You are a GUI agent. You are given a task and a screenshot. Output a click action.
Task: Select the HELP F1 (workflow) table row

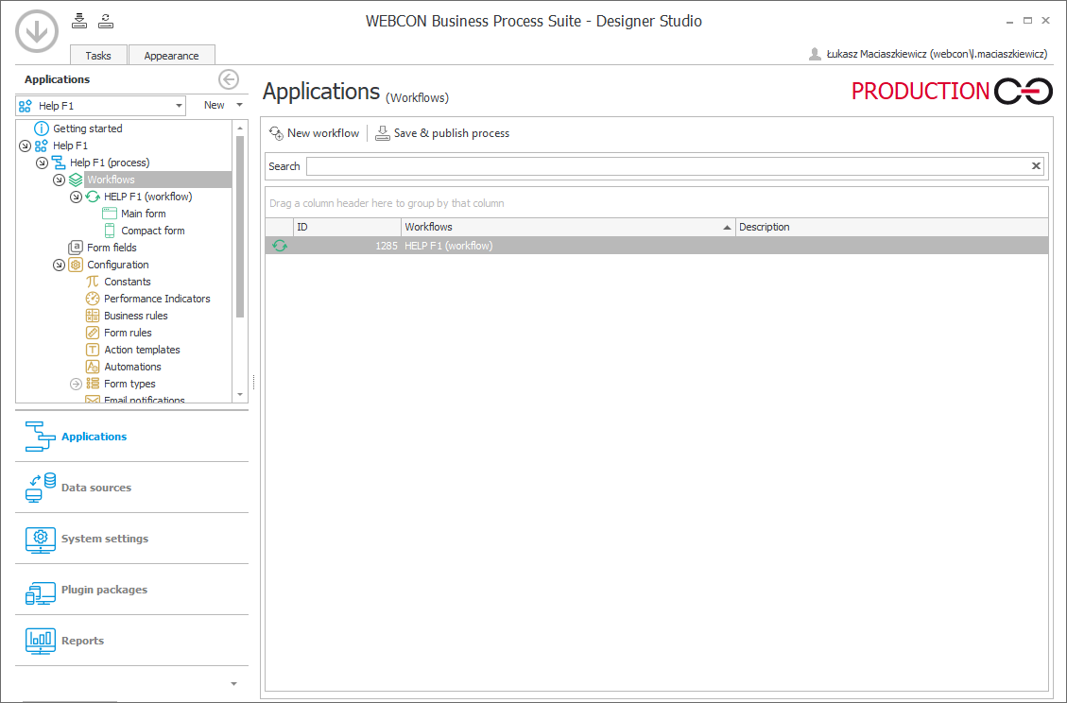tap(657, 246)
